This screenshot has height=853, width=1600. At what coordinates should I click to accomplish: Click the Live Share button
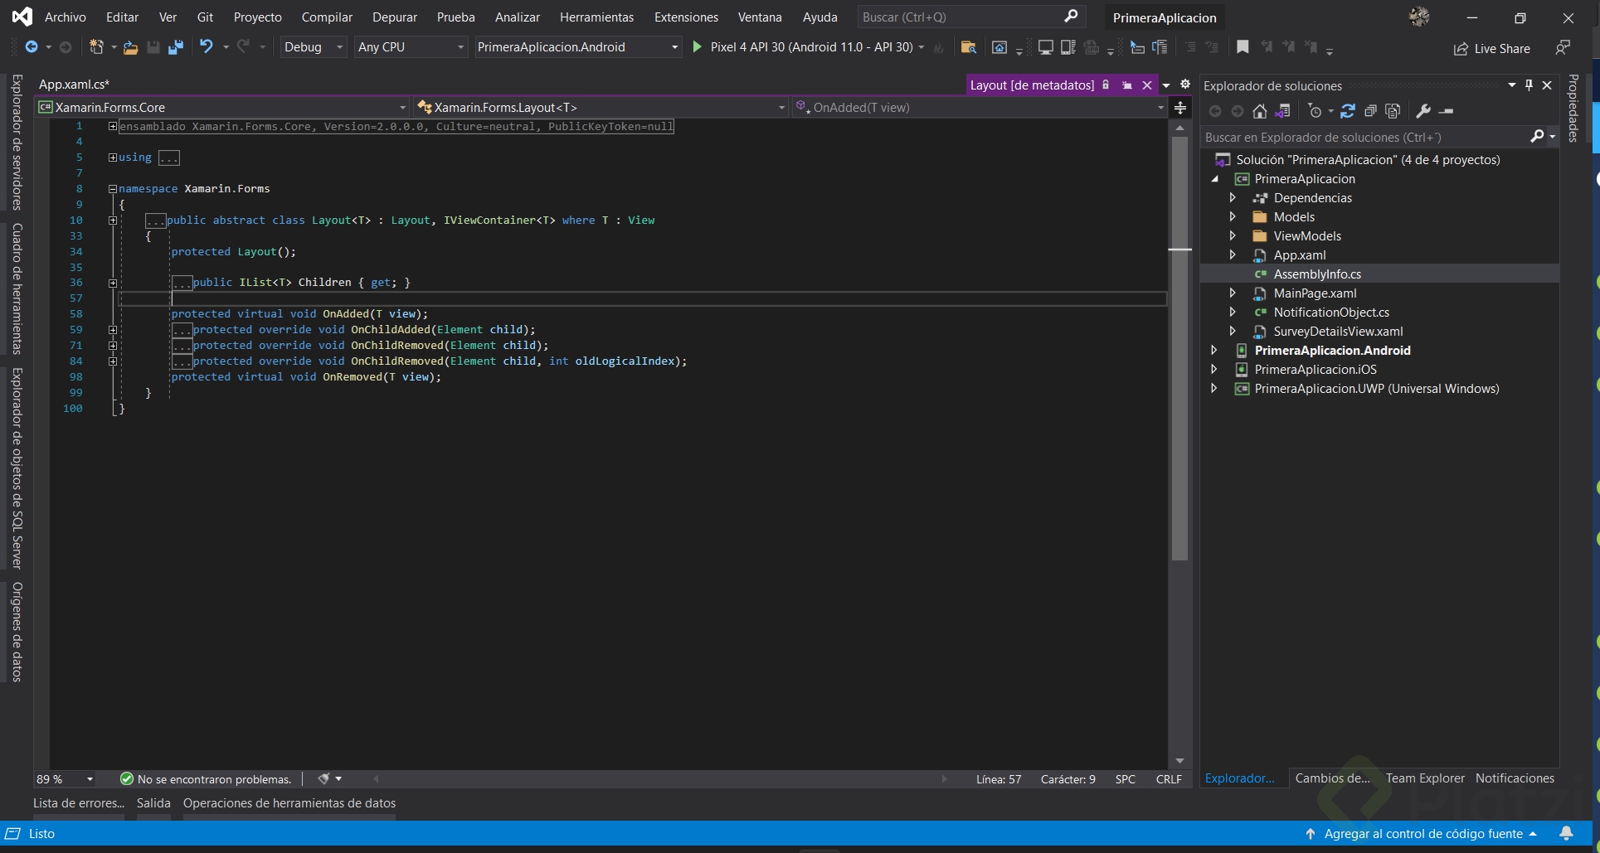click(1492, 49)
